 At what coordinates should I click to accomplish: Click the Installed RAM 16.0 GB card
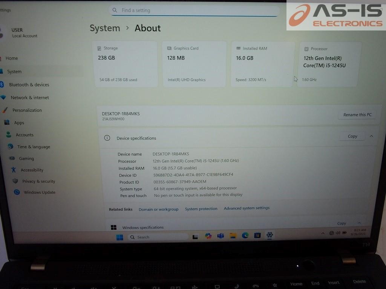tap(262, 64)
